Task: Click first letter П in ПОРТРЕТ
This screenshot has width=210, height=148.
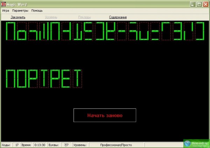Action: point(10,79)
